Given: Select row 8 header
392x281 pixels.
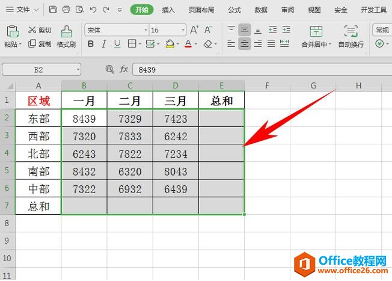Looking at the screenshot, I should pos(7,223).
